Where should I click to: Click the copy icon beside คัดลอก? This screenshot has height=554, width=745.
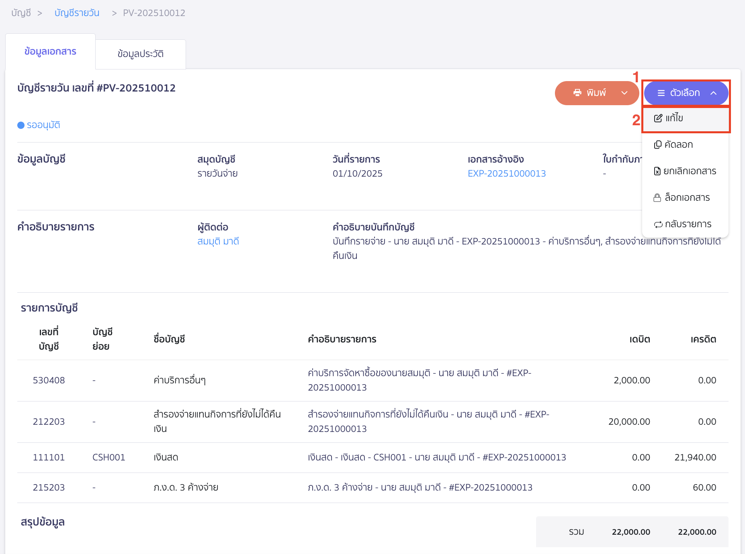657,145
